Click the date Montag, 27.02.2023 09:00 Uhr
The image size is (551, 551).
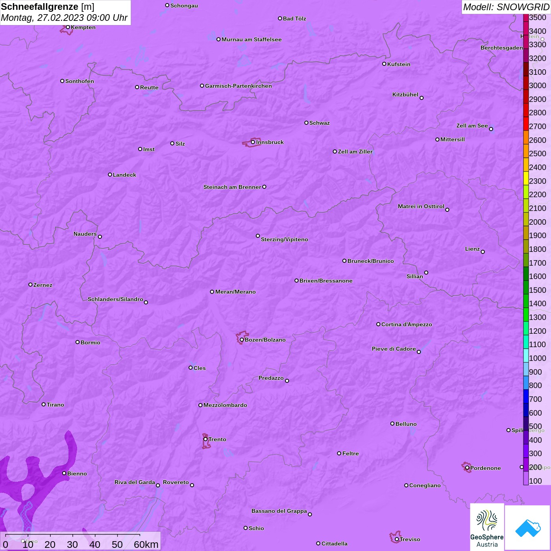(x=64, y=18)
